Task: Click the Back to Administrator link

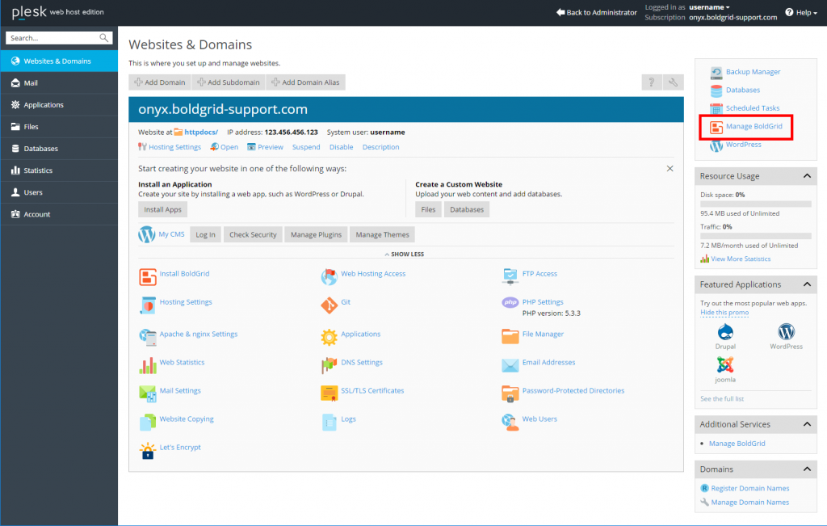Action: pos(597,12)
